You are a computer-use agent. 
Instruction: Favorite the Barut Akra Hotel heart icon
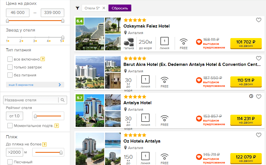pos(259,58)
